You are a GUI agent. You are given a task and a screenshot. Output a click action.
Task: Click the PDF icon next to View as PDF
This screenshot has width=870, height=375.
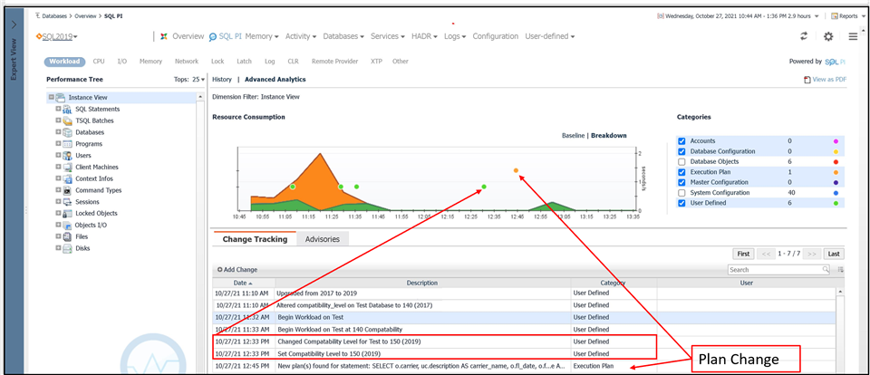coord(807,80)
